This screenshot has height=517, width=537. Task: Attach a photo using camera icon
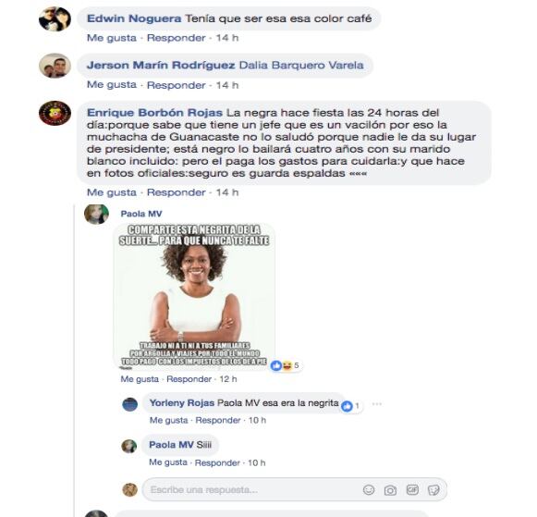coord(390,490)
